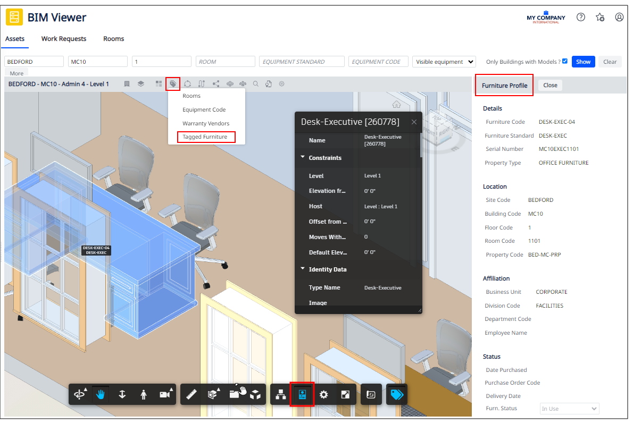Switch to the Work Requests tab
633x424 pixels.
[64, 39]
